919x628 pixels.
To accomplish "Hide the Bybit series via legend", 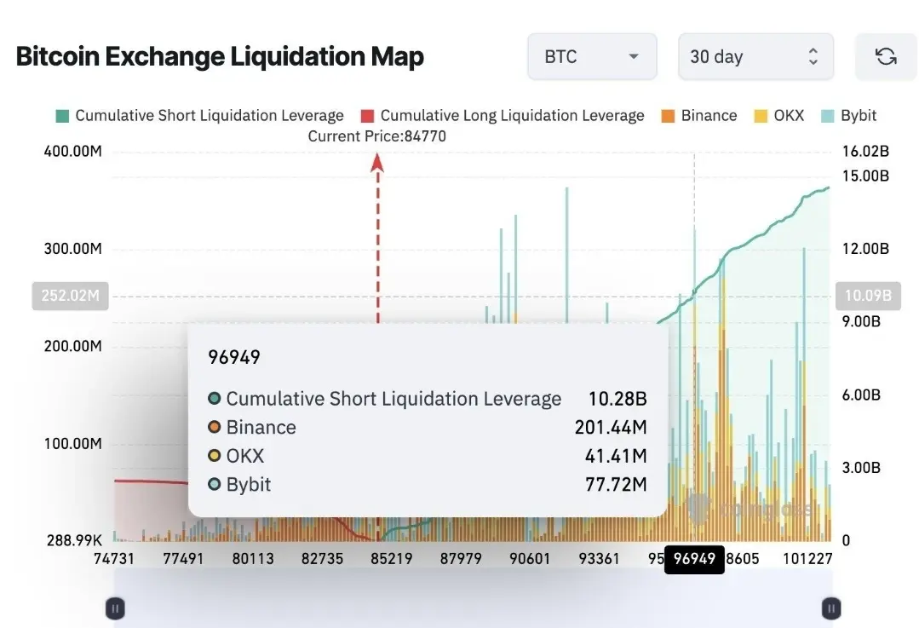I will click(848, 116).
